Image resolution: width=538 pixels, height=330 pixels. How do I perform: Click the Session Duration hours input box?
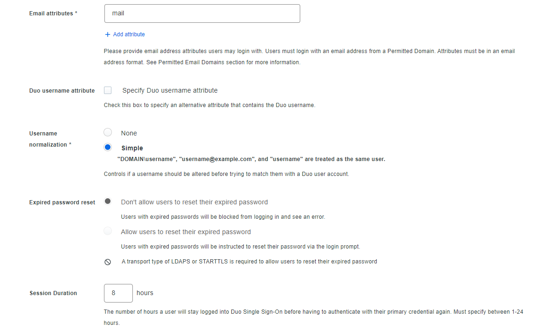(118, 293)
